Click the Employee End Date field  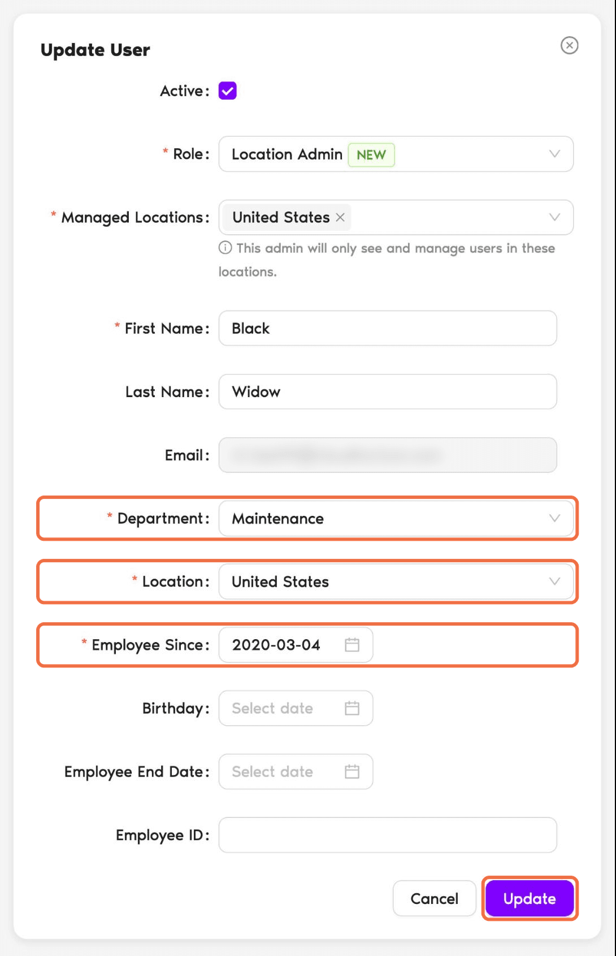coord(296,772)
